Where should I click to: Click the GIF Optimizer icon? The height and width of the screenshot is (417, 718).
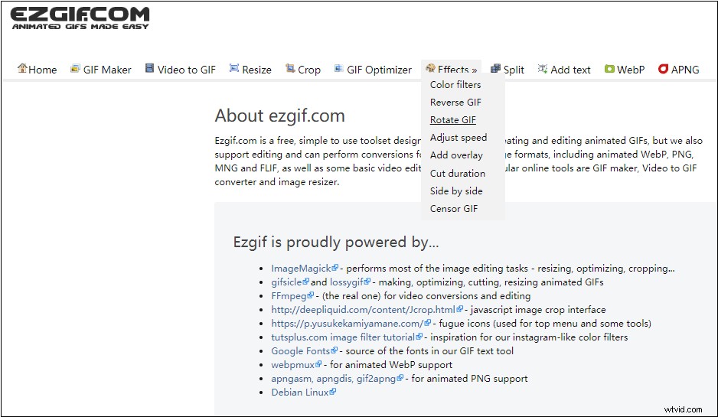click(339, 69)
